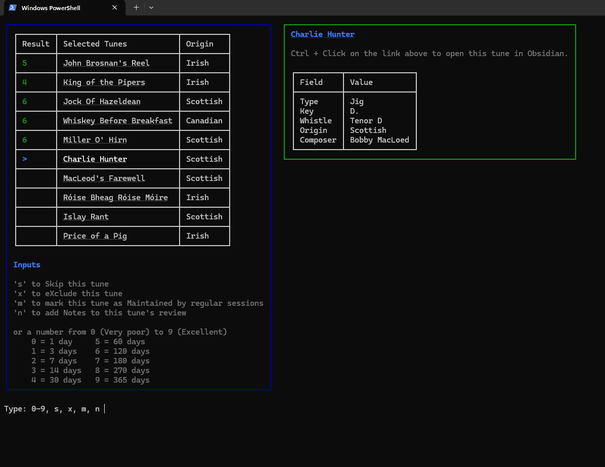The width and height of the screenshot is (605, 467).
Task: Click the Miller O' Hirn link
Action: pyautogui.click(x=95, y=140)
